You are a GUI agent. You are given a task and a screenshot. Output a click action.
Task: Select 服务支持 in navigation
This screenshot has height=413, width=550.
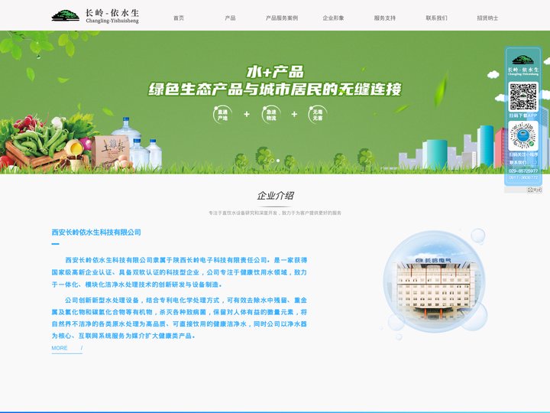point(385,18)
